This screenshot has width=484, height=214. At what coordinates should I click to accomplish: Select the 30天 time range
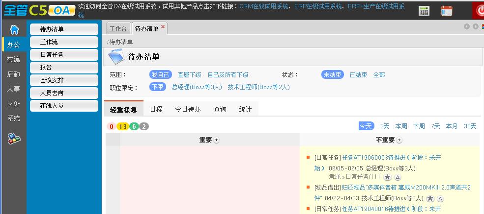[470, 126]
